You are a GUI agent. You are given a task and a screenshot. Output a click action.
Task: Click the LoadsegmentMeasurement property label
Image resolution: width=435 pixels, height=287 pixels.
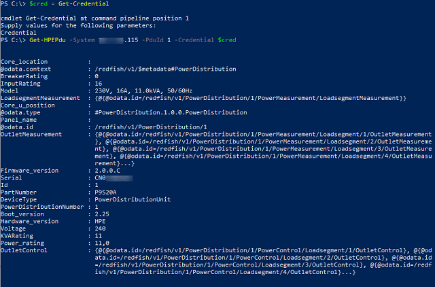(40, 98)
